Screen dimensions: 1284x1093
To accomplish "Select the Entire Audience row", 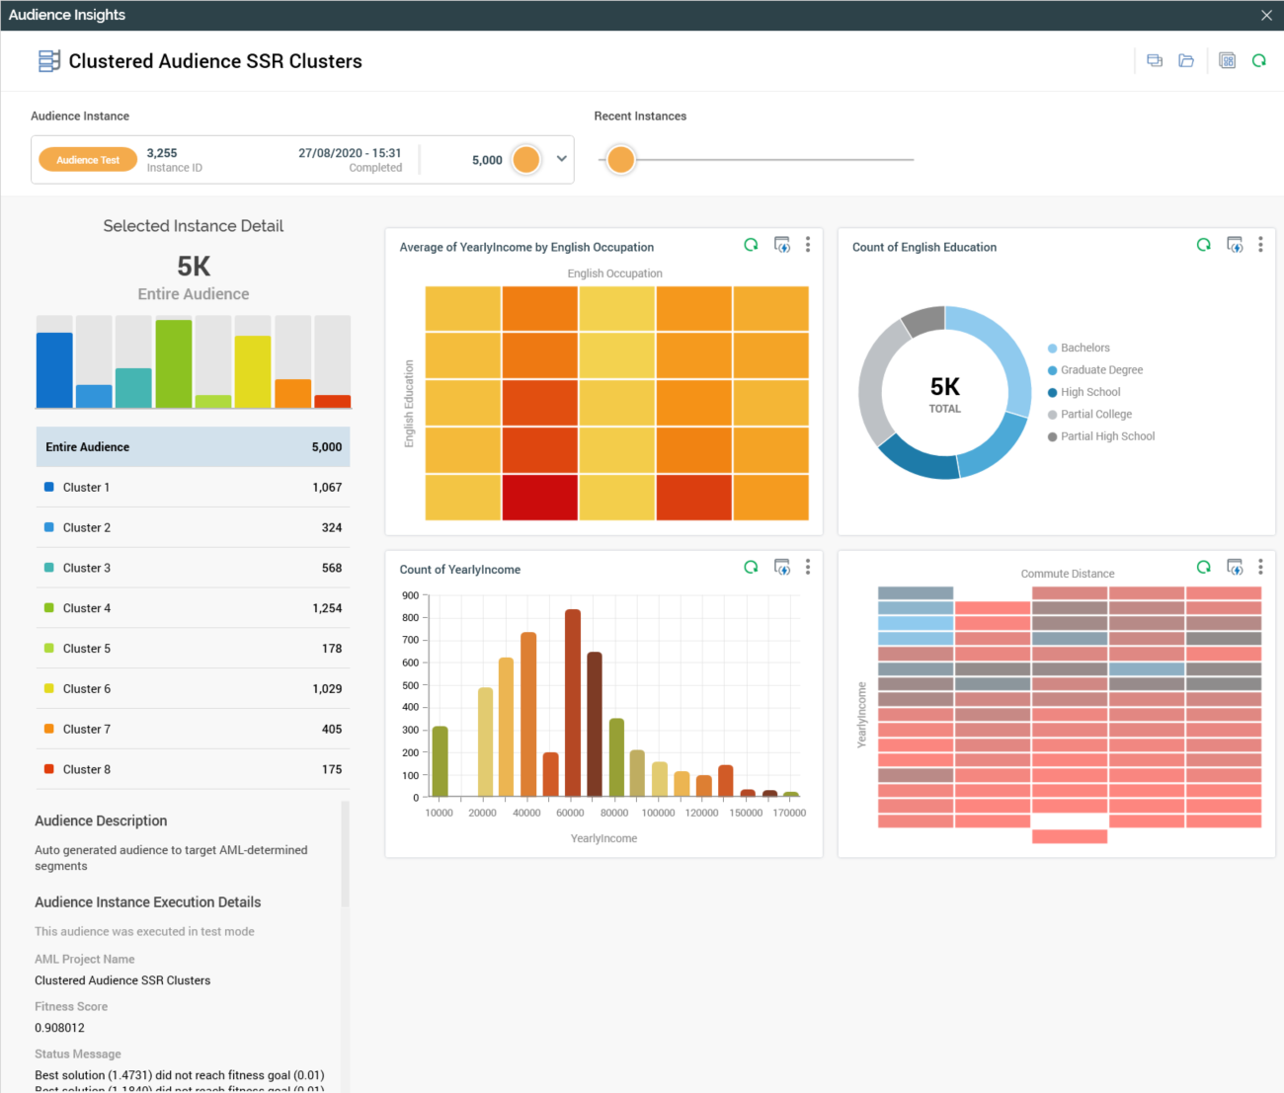I will 193,447.
